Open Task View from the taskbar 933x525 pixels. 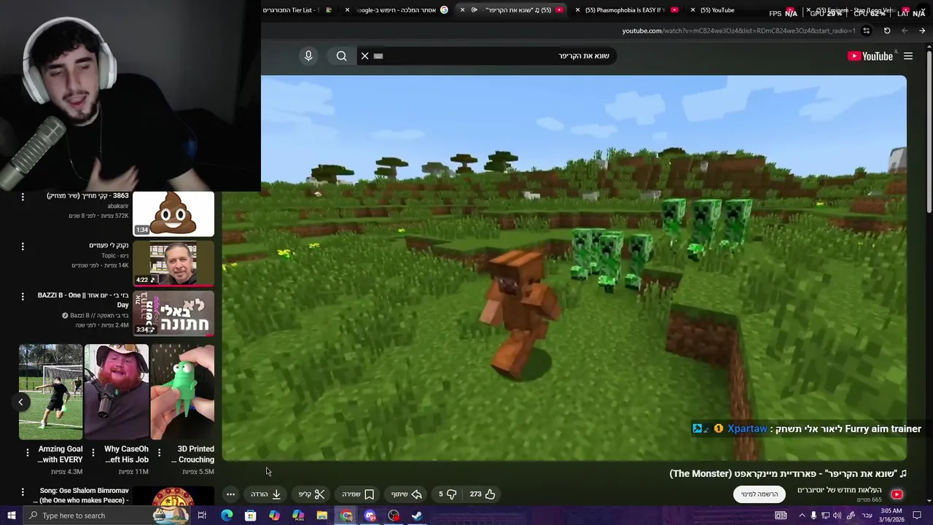pos(202,516)
